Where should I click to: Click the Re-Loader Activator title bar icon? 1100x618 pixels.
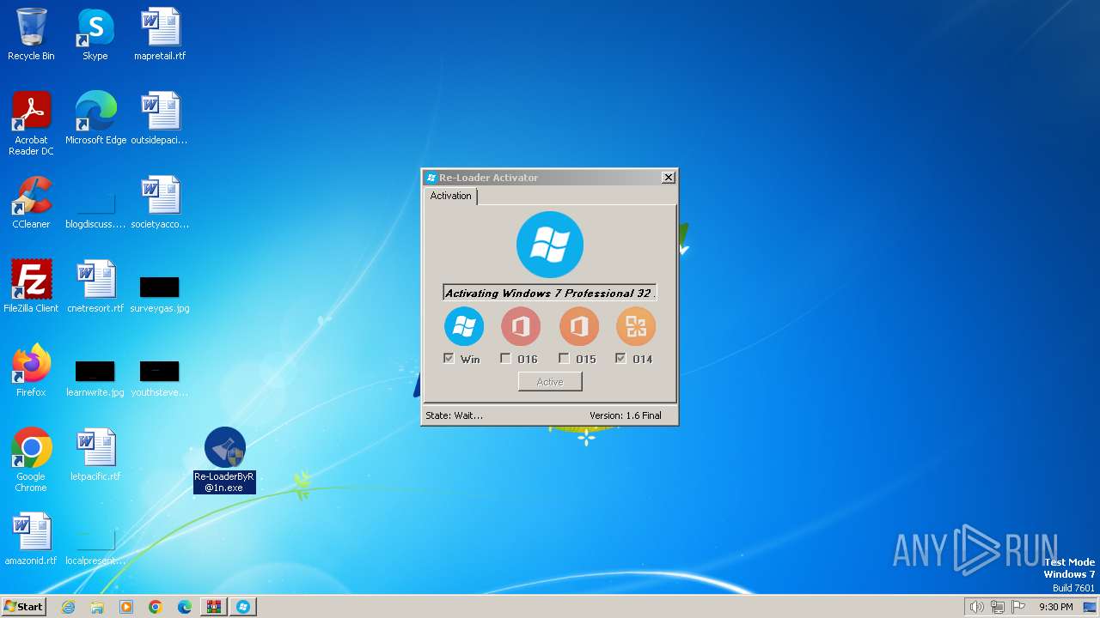[431, 178]
